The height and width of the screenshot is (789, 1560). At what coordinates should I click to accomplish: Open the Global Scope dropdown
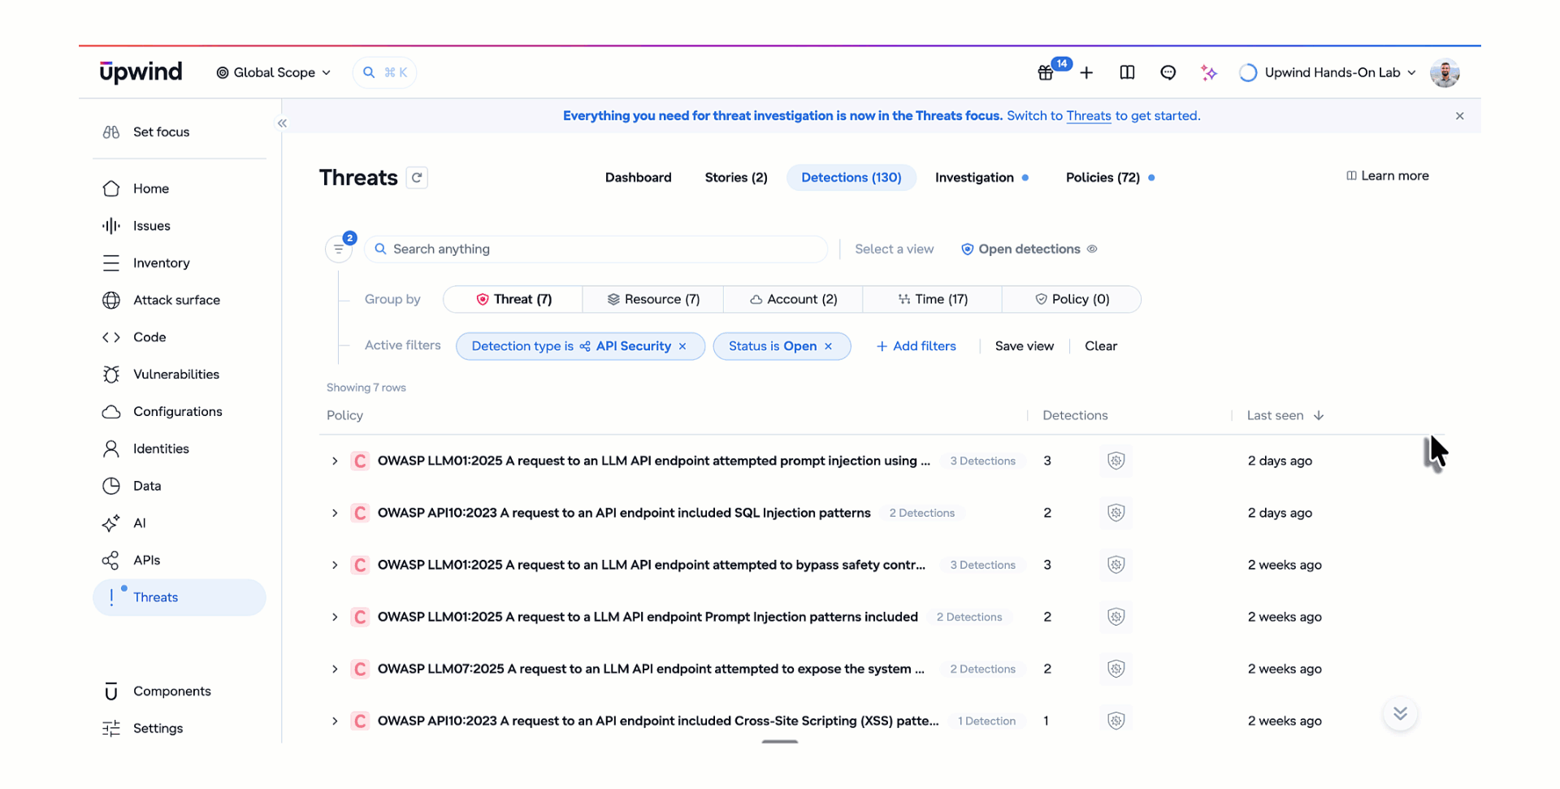pos(274,72)
